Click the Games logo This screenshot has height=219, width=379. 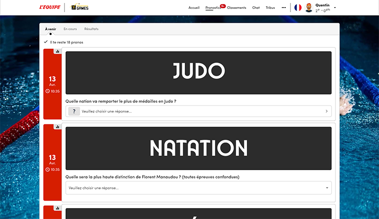coord(80,7)
